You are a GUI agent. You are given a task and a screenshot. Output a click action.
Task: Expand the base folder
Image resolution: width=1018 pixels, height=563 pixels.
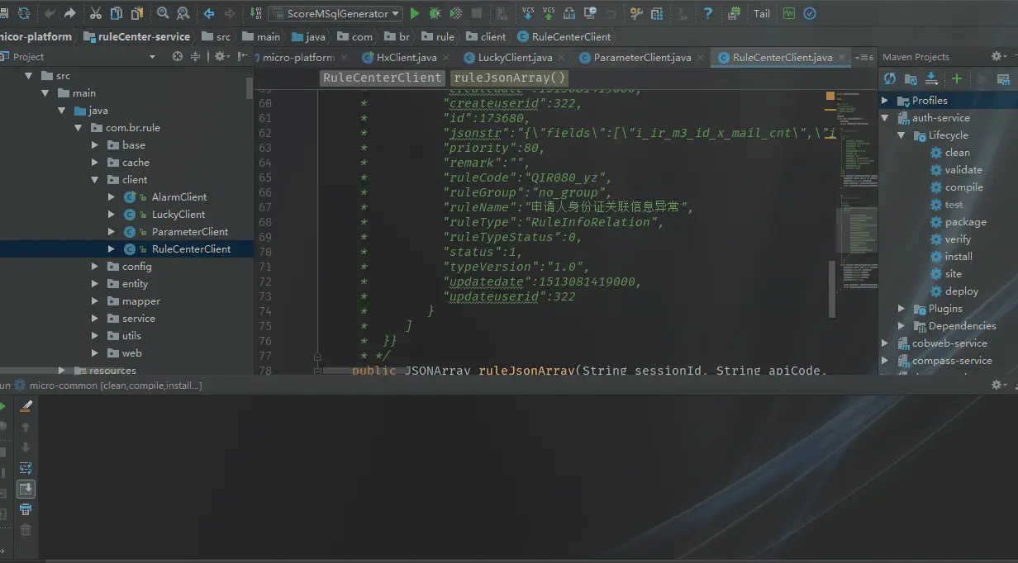95,144
